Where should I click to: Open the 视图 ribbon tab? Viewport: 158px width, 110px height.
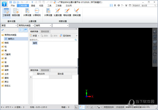[x=41, y=5]
